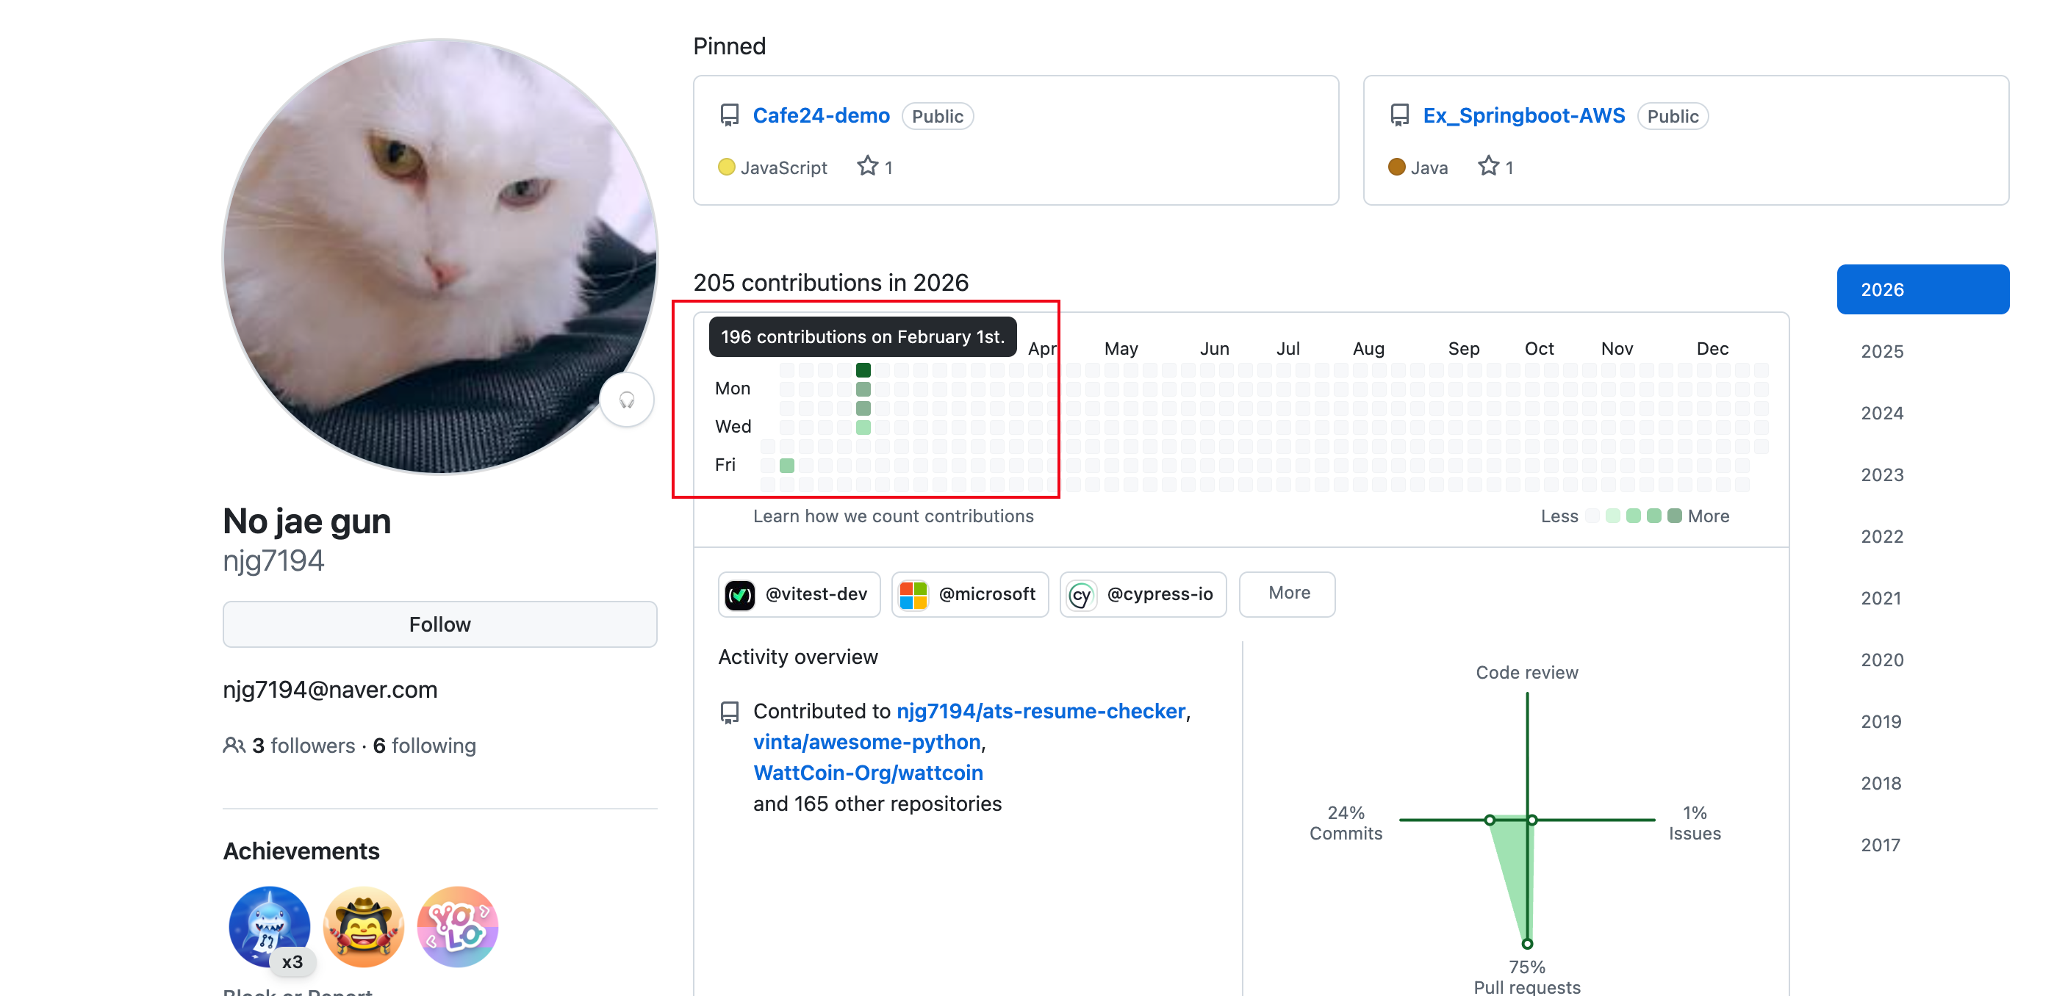The height and width of the screenshot is (996, 2065).
Task: Open the Ex_Springboot-AWS repository link
Action: tap(1523, 115)
